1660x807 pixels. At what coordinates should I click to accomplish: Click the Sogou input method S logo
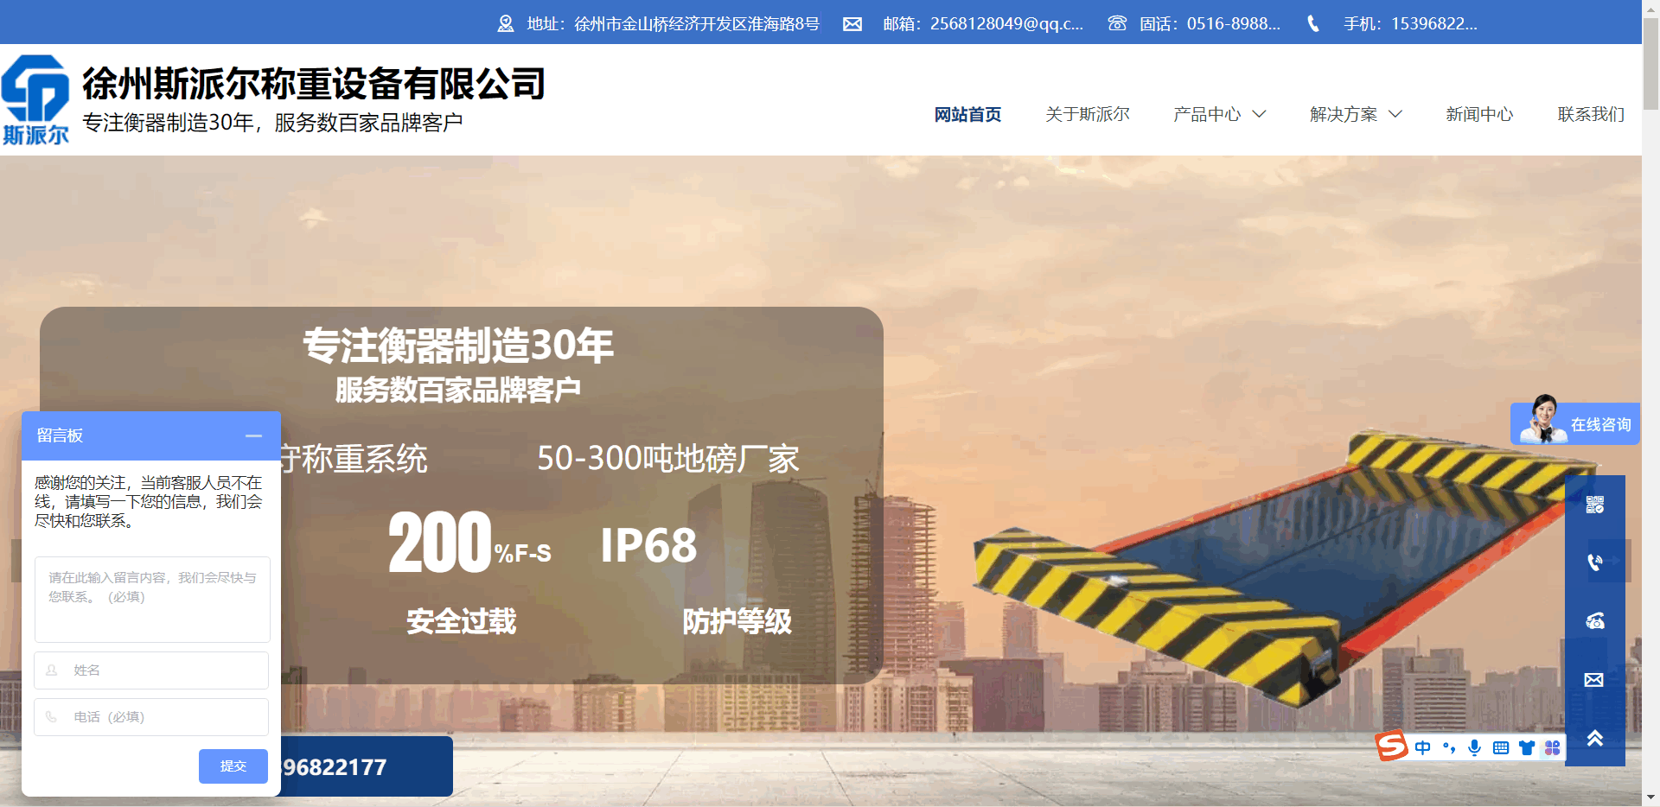(x=1392, y=745)
